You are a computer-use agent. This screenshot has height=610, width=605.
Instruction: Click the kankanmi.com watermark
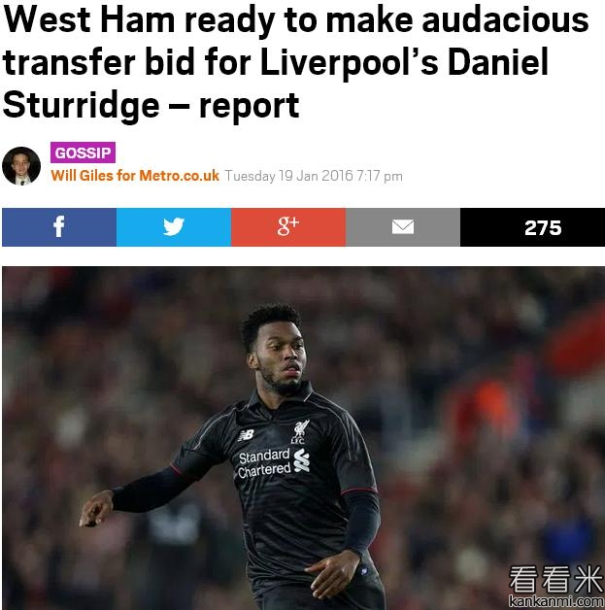coord(556,601)
